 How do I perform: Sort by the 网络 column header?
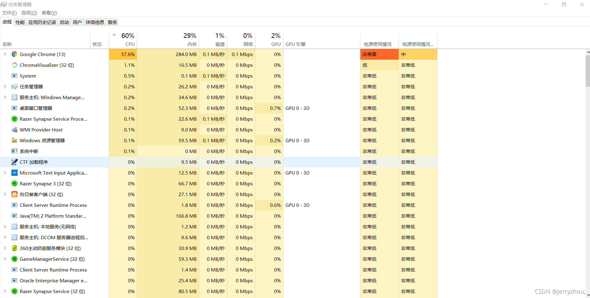point(241,40)
